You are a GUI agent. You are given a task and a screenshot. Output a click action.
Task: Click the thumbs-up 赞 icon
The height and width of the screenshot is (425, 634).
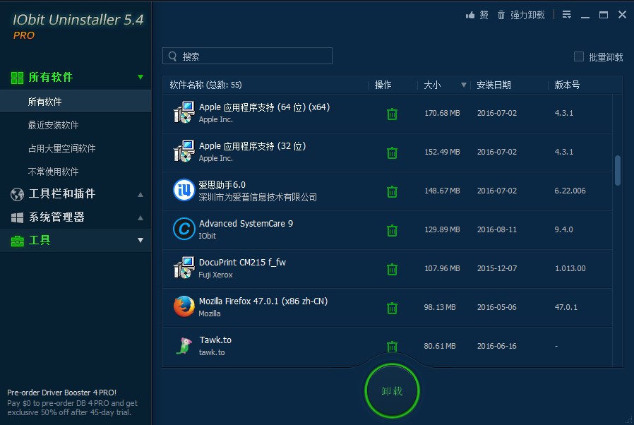[469, 16]
